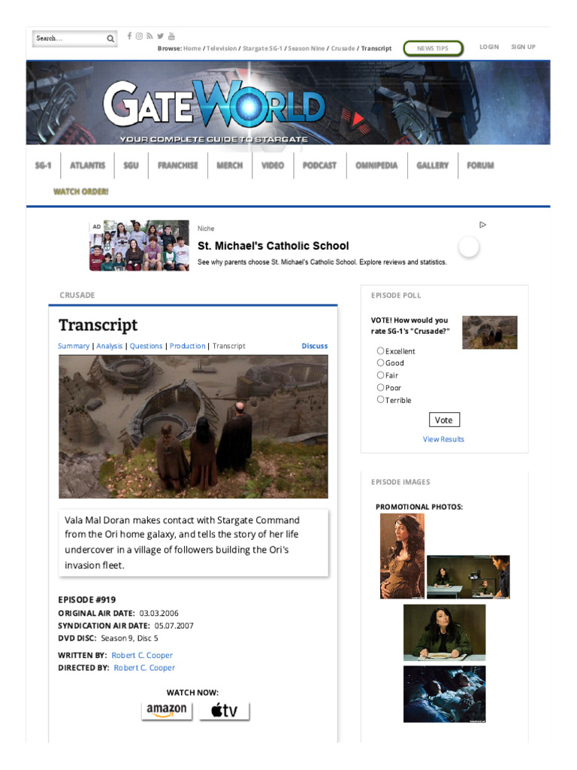Open the SG-1 navigation menu
Viewport: 577px width, 770px height.
pos(43,165)
